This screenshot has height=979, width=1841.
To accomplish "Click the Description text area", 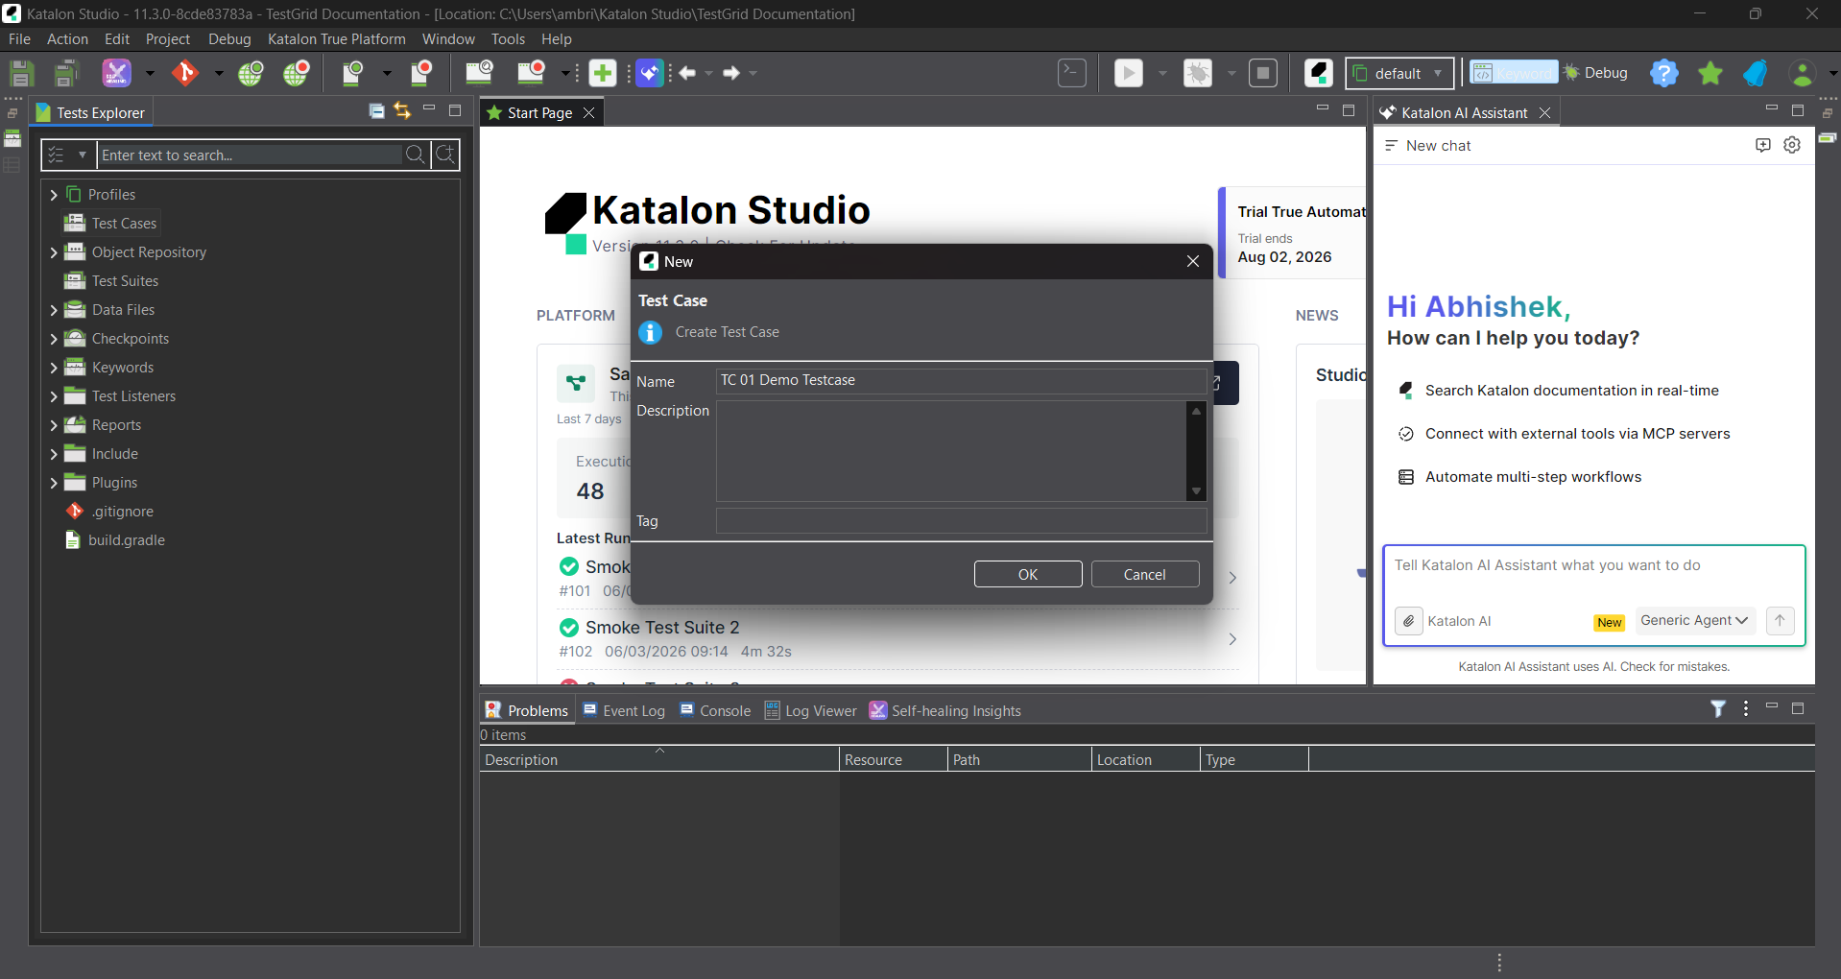I will coord(951,451).
